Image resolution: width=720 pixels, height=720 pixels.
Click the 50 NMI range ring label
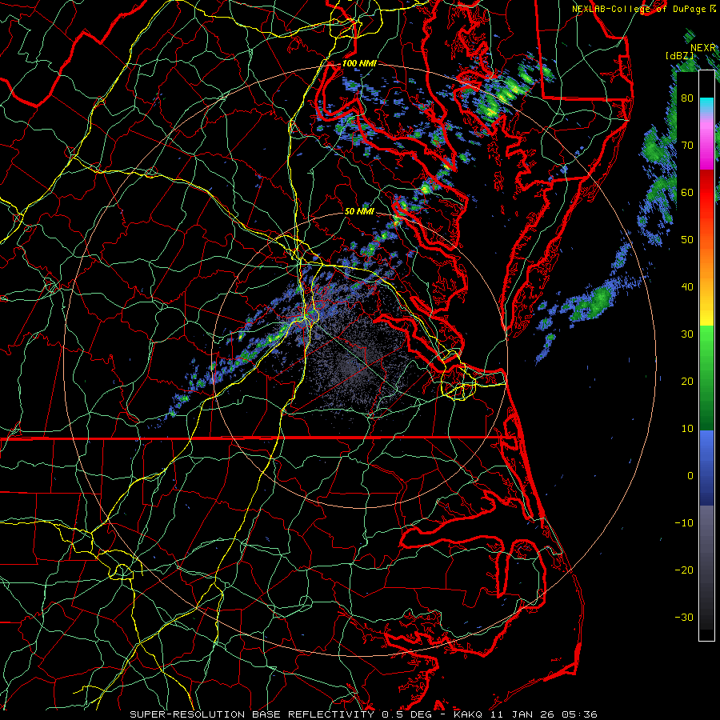359,212
